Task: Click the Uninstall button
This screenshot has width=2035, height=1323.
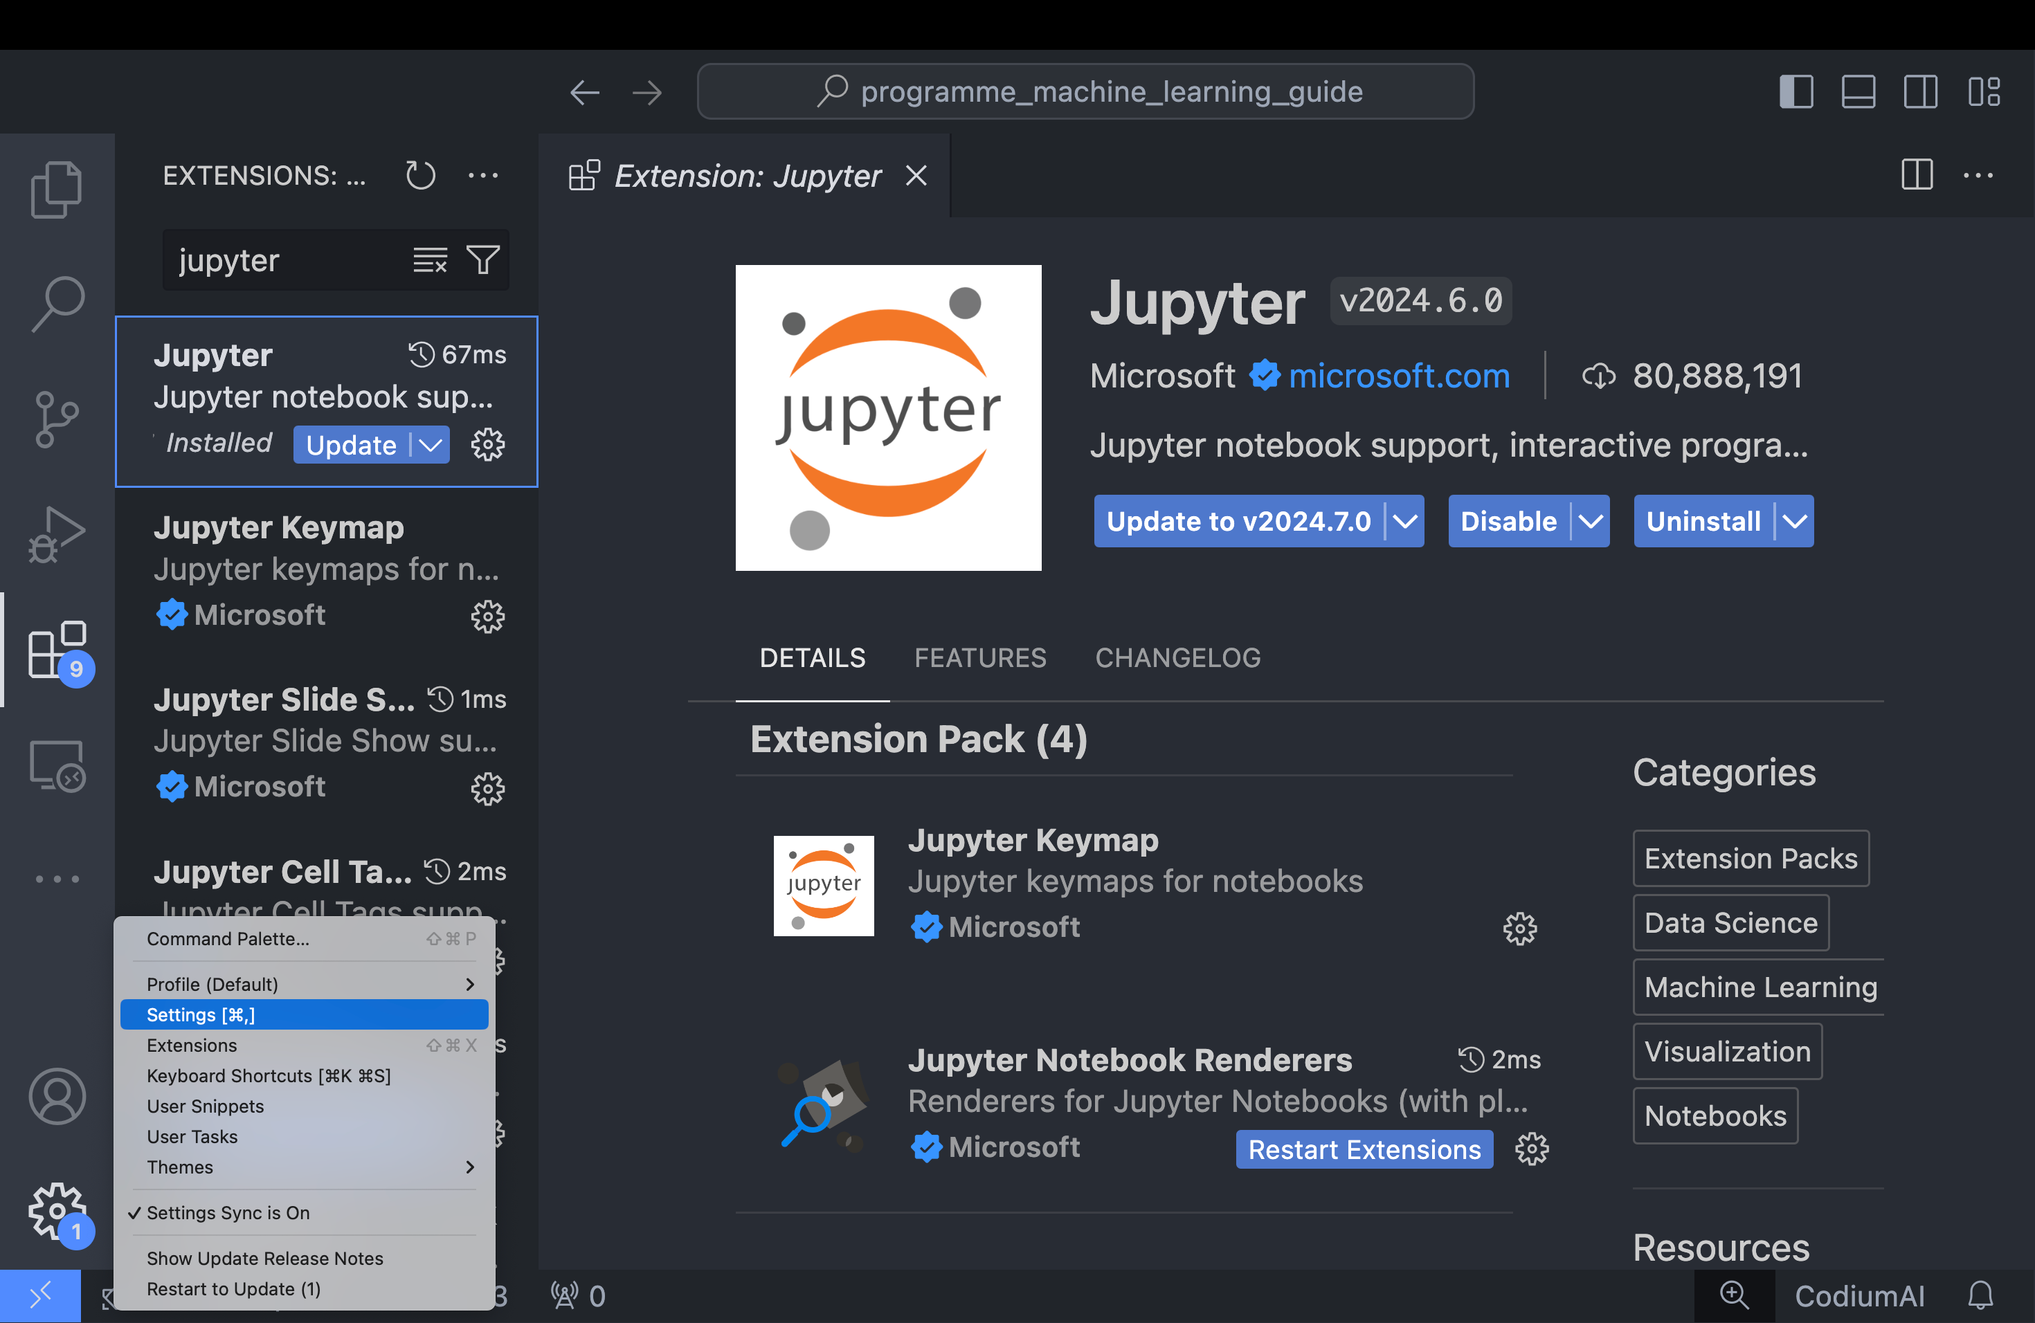Action: point(1703,521)
